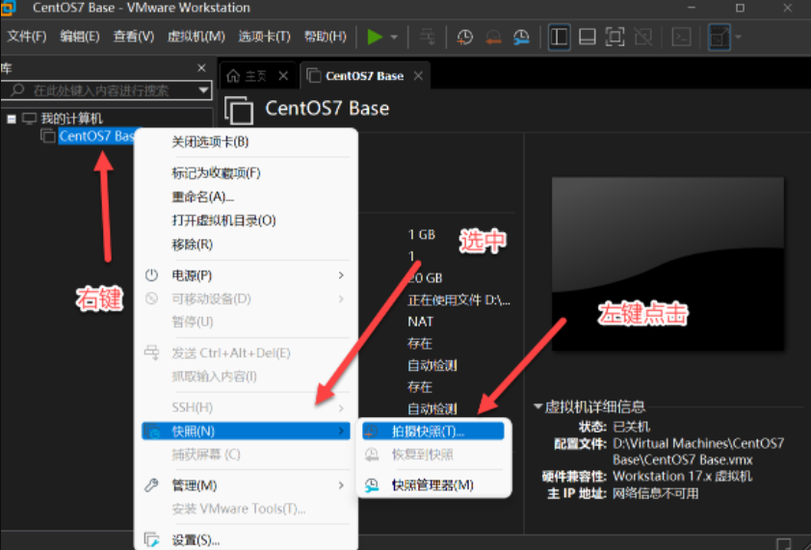
Task: Open the power options dropdown arrow beside play
Action: click(x=394, y=38)
